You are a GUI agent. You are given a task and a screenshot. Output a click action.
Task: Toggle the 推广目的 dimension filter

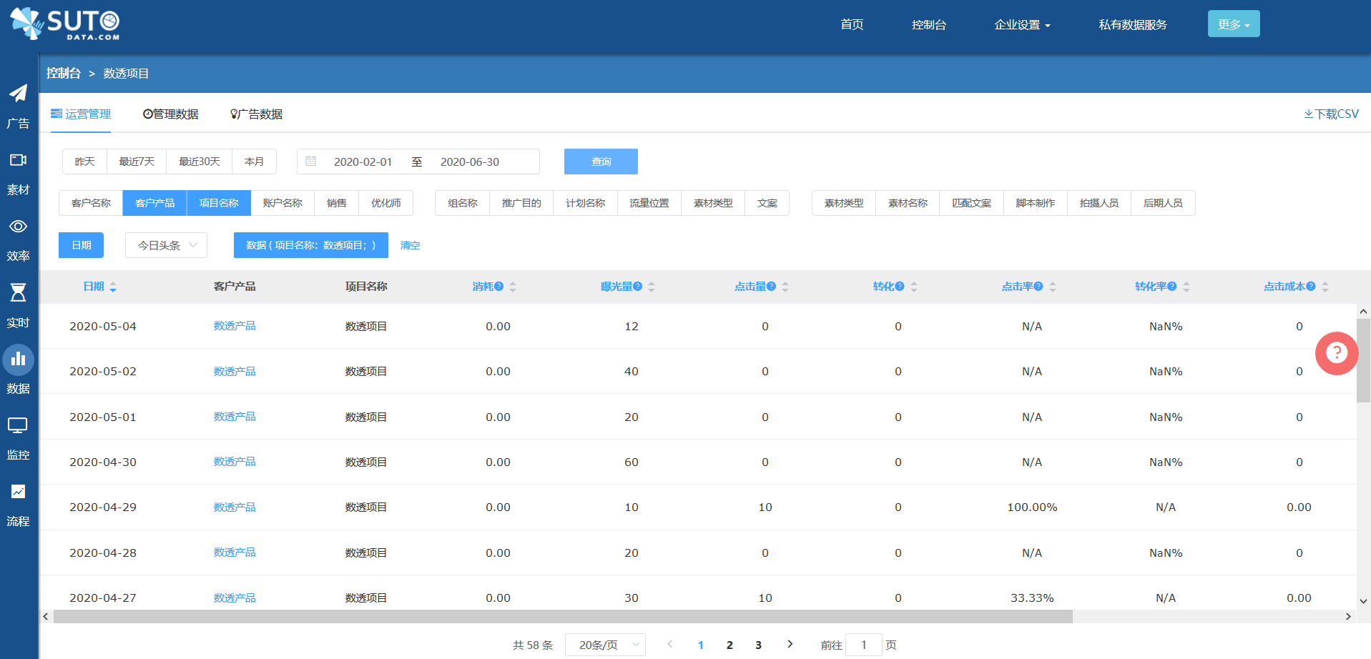(x=521, y=203)
